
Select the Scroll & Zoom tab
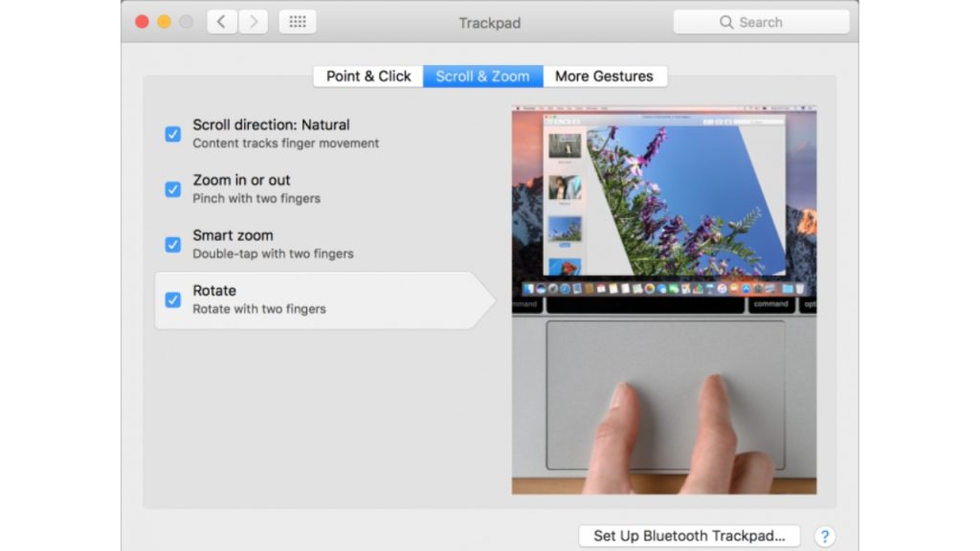482,76
